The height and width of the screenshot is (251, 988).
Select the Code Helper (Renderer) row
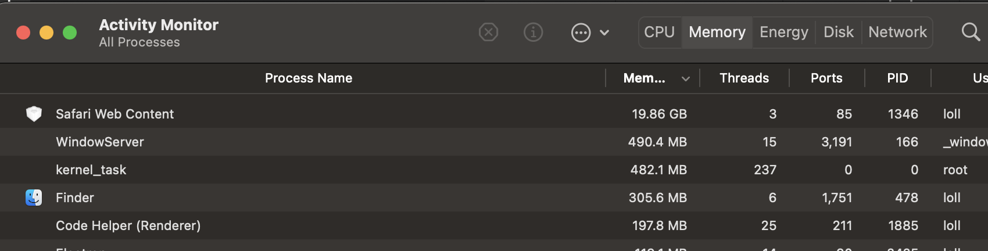[x=494, y=225]
